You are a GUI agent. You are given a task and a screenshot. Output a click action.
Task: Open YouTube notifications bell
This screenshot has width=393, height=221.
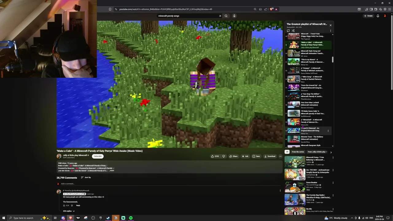378,16
